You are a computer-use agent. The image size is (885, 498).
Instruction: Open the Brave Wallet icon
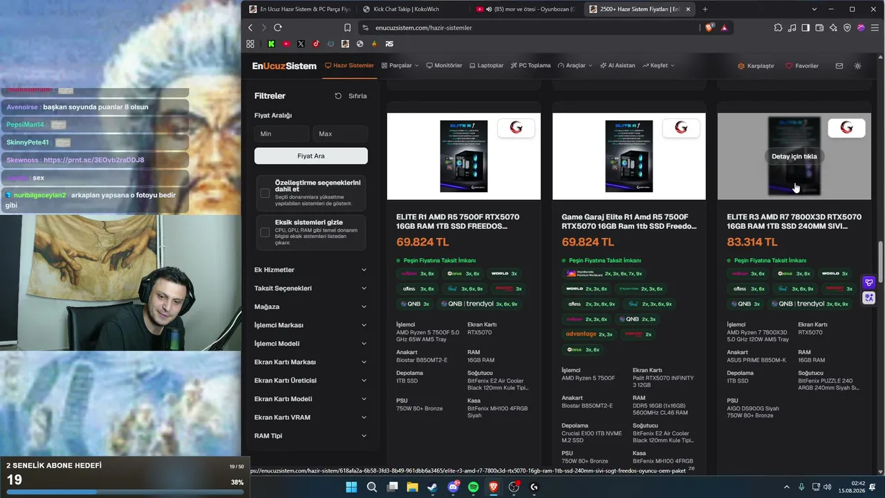(819, 28)
